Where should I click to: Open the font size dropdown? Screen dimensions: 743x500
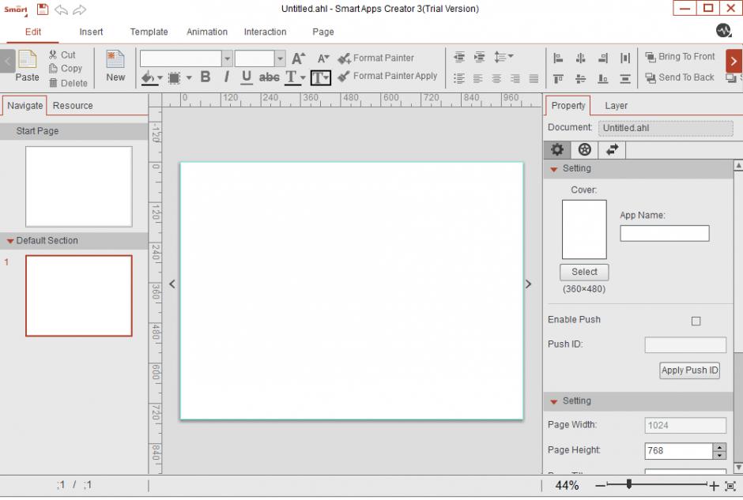pyautogui.click(x=281, y=58)
